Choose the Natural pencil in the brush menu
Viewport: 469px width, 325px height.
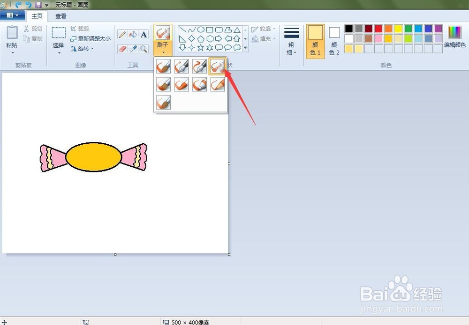218,84
